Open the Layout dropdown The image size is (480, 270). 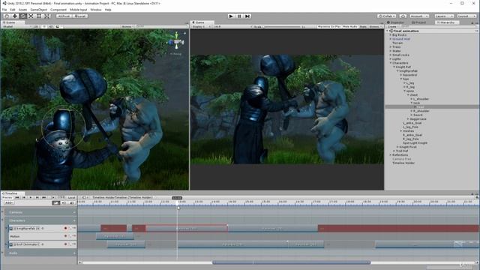point(466,16)
